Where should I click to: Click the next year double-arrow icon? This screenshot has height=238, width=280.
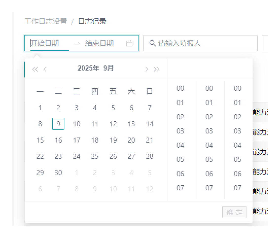tap(156, 69)
